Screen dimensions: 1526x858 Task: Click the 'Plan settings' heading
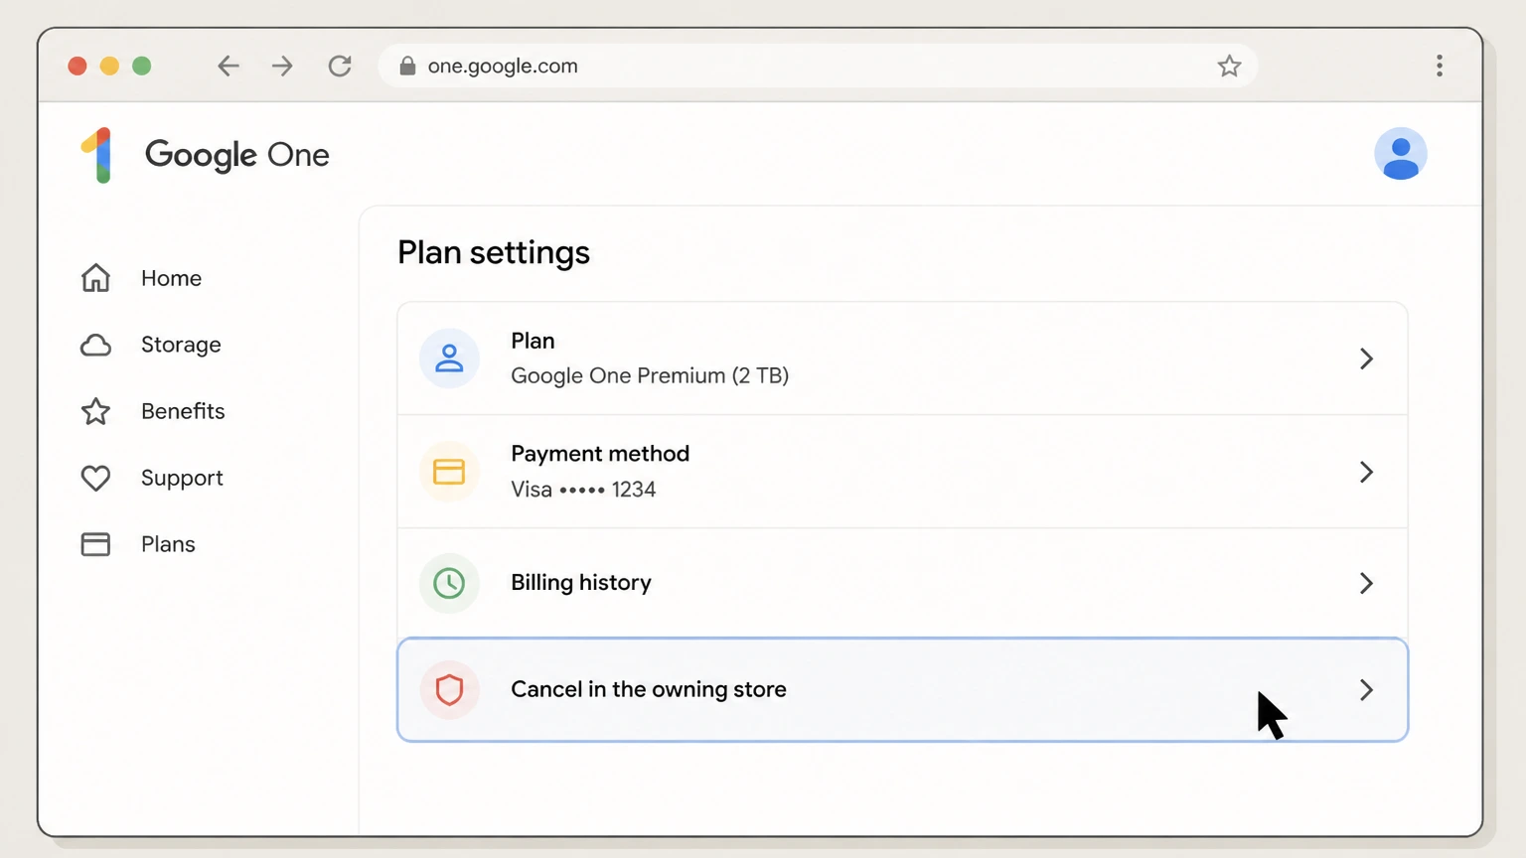click(494, 252)
